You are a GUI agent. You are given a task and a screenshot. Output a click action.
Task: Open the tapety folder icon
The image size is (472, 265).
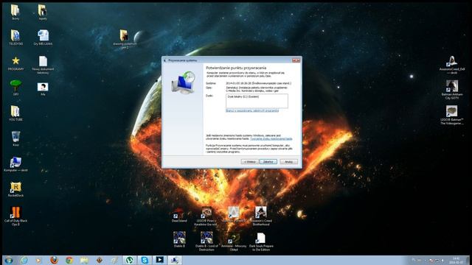tap(43, 12)
